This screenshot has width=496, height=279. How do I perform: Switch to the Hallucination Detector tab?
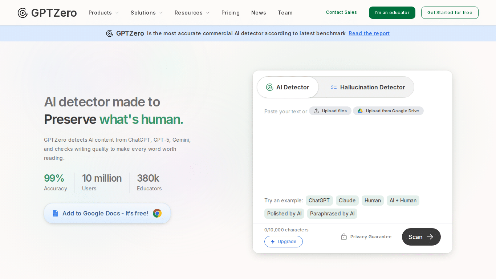(367, 87)
